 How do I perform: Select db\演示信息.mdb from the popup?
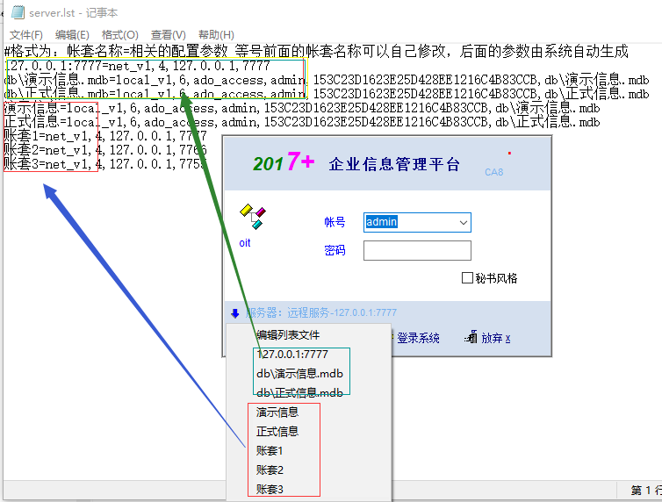(x=299, y=374)
